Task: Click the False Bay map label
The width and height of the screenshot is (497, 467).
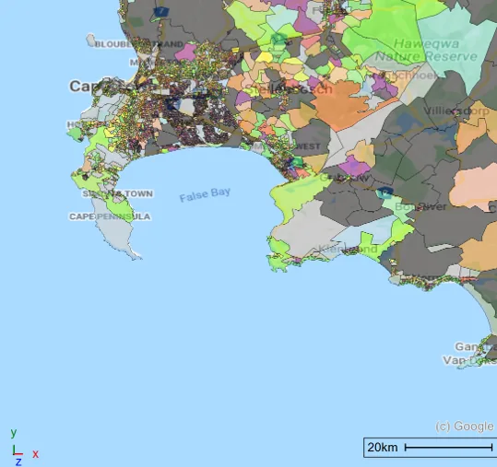Action: point(205,194)
